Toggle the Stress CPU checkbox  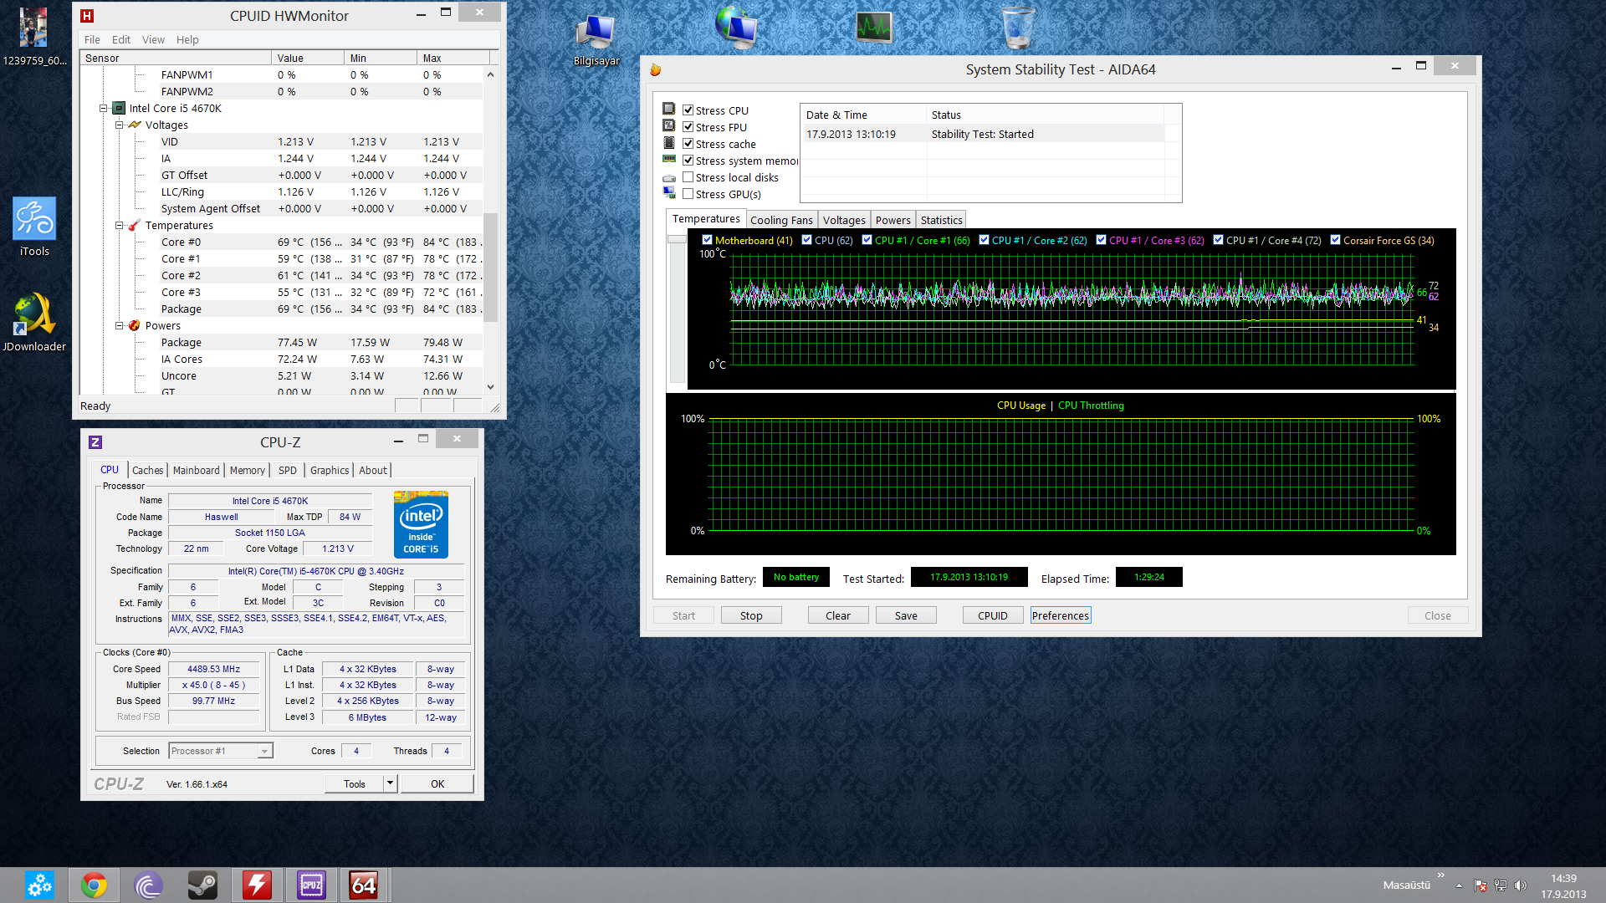(688, 110)
